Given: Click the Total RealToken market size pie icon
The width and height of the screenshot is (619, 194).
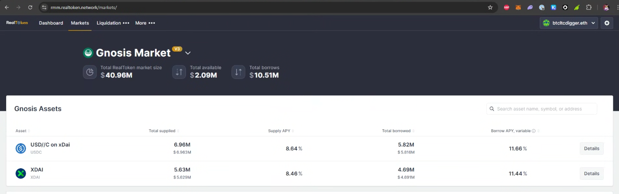Looking at the screenshot, I should [x=90, y=72].
